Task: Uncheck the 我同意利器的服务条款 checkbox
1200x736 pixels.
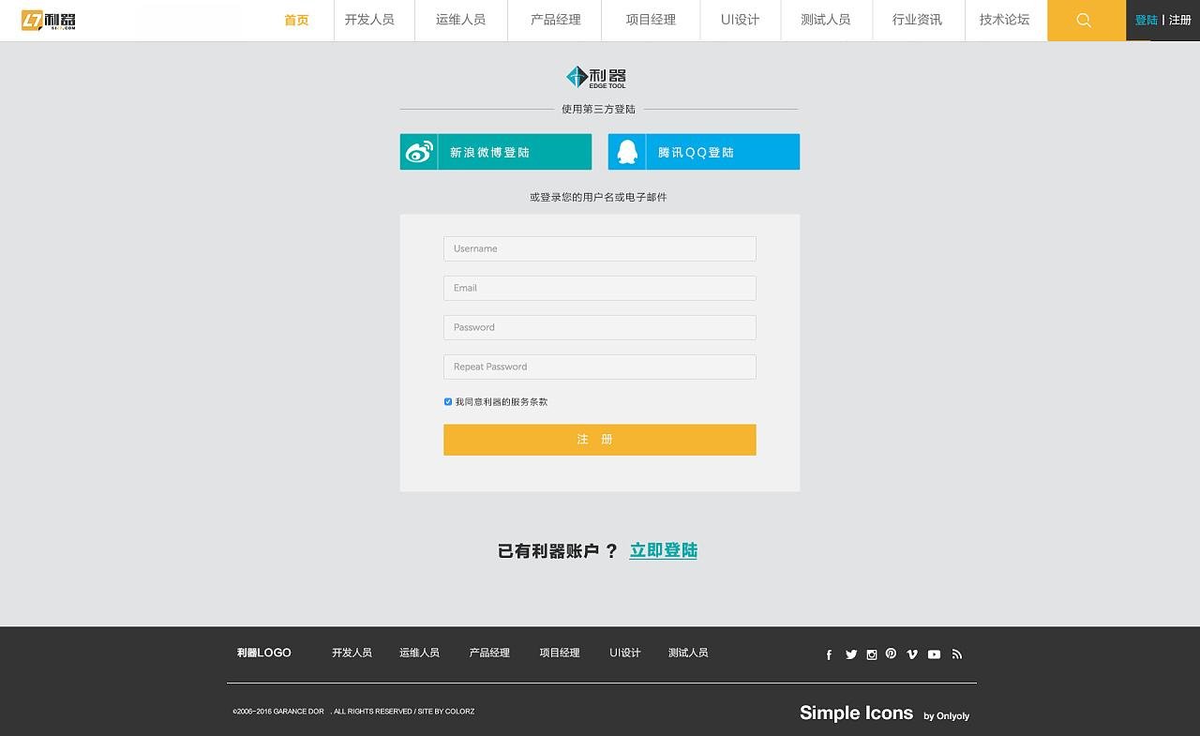Action: click(x=447, y=401)
